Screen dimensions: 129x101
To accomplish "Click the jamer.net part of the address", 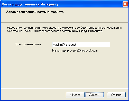I will click(70, 45).
